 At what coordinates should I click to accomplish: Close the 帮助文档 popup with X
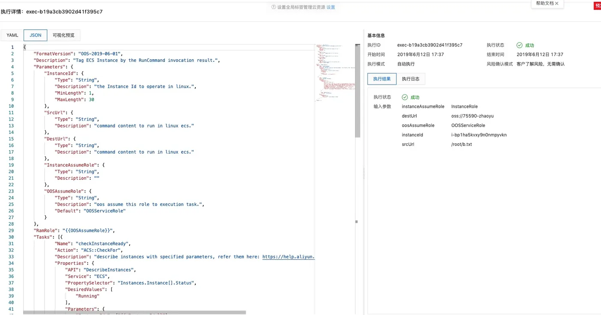tap(557, 3)
